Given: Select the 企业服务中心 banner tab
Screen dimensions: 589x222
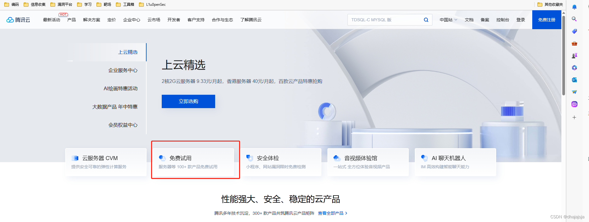Looking at the screenshot, I should click(x=123, y=70).
